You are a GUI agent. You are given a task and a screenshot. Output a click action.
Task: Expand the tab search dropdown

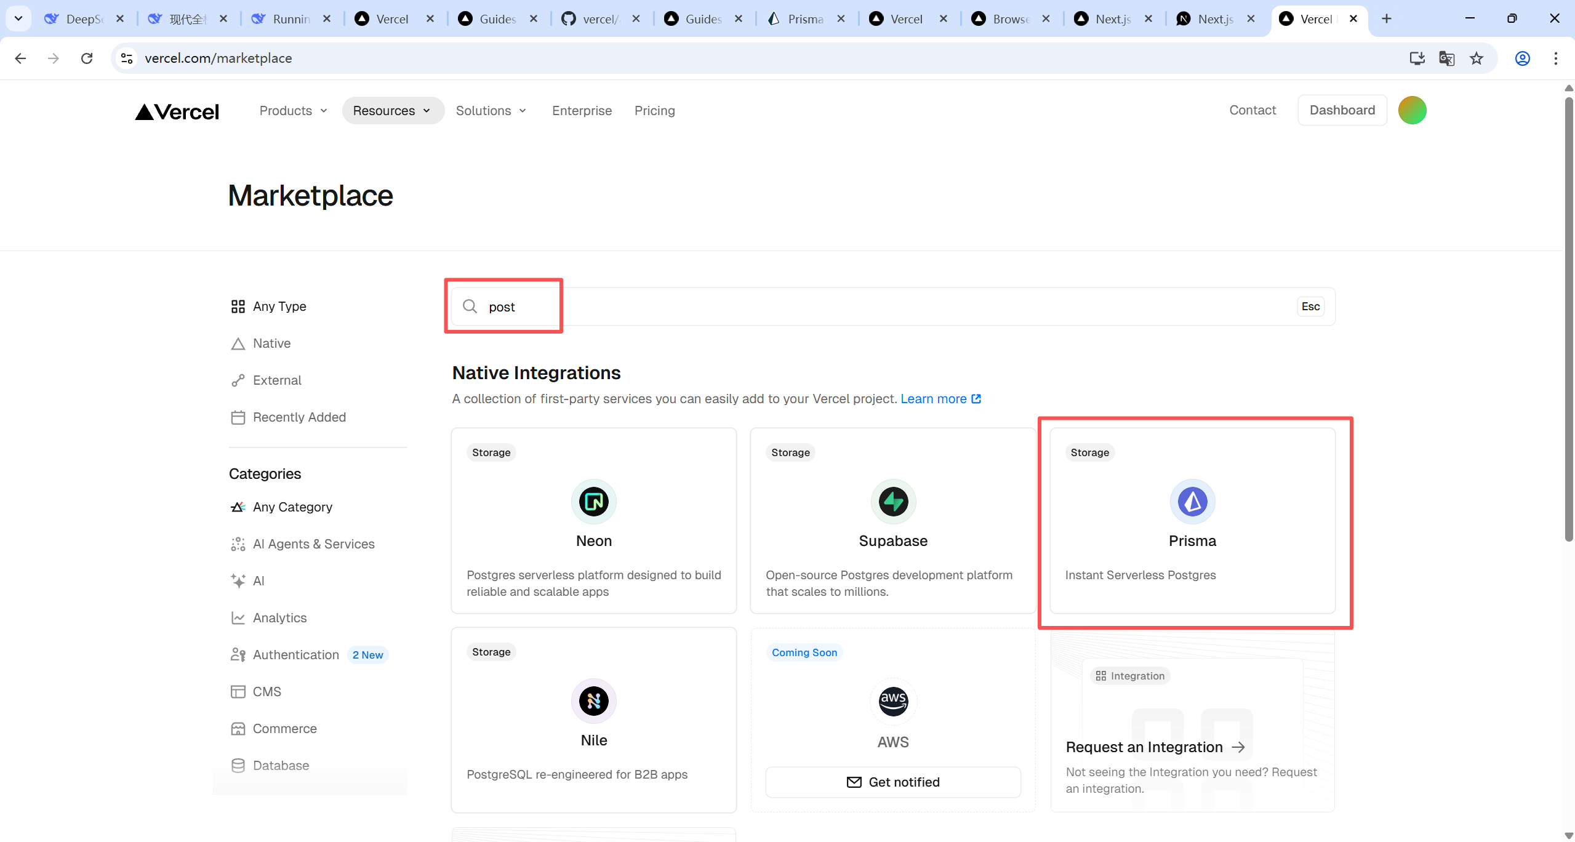point(18,18)
